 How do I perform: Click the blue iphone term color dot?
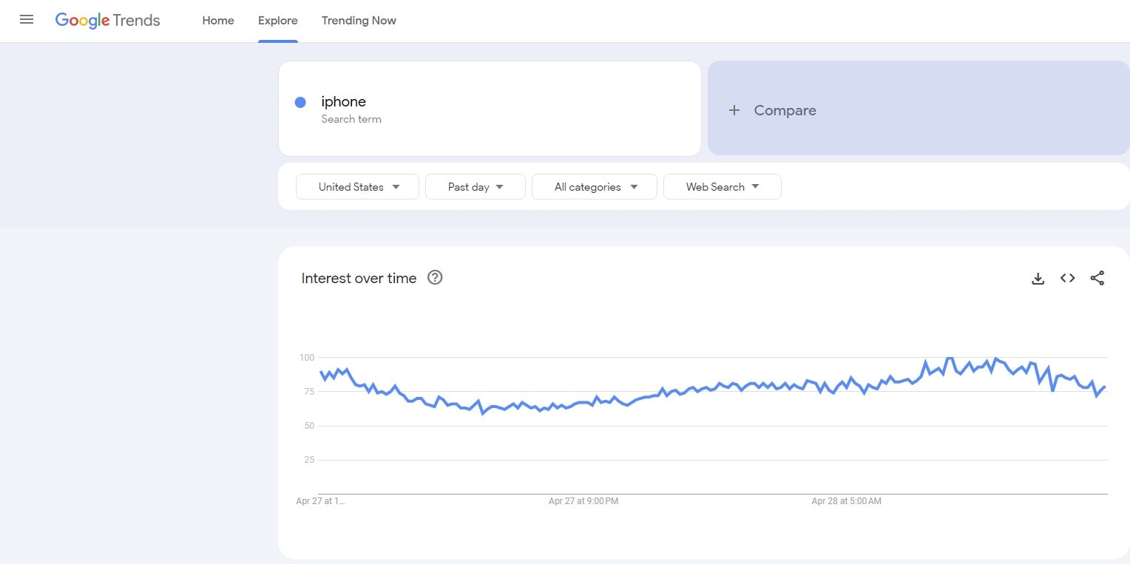(300, 103)
